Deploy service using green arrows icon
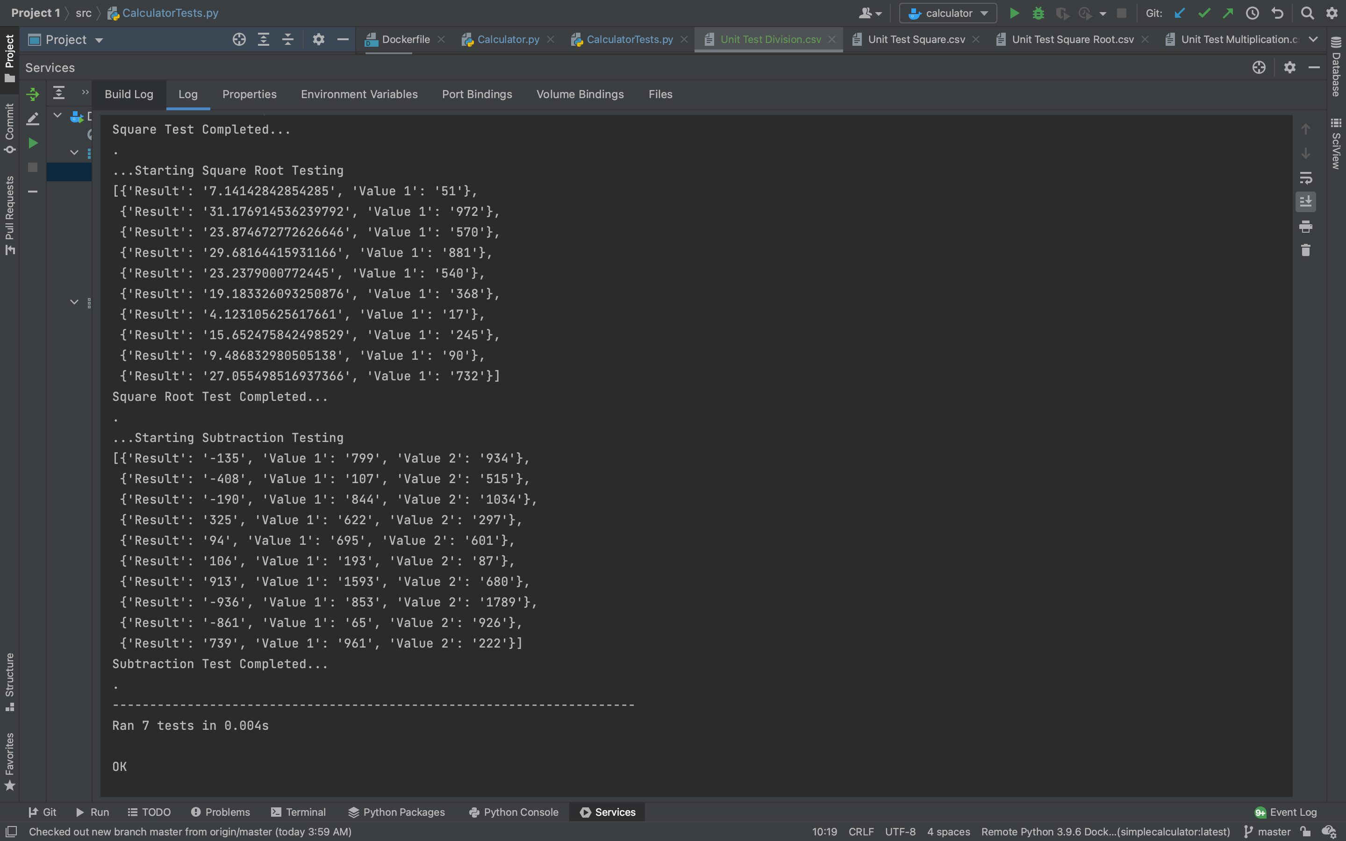The image size is (1346, 841). click(x=33, y=94)
